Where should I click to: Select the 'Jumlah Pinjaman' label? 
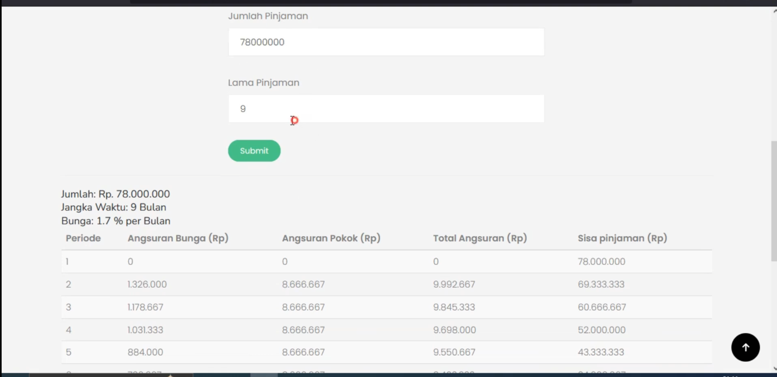coord(268,16)
